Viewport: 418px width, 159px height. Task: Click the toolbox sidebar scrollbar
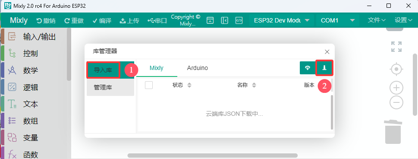point(69,54)
